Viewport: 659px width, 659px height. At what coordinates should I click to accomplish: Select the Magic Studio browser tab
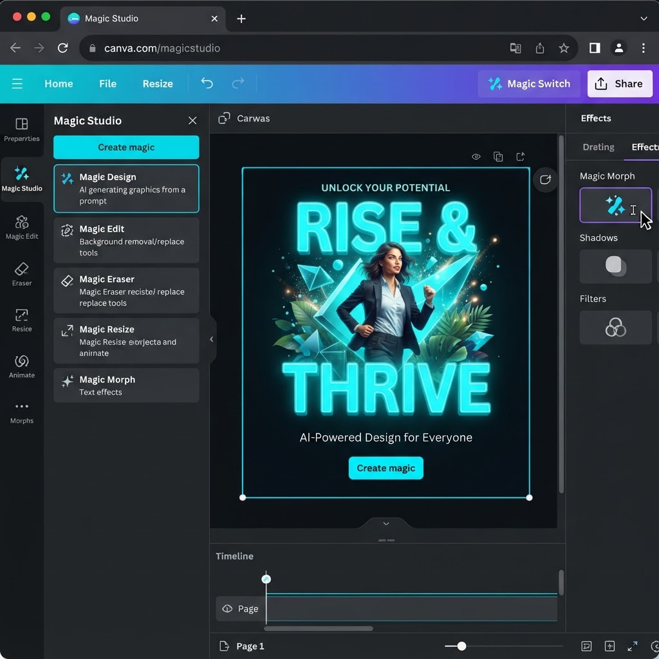click(143, 19)
